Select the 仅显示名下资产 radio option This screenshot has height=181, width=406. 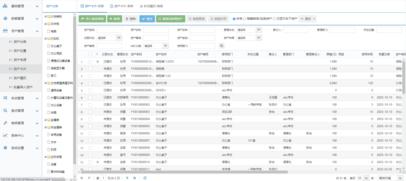click(x=274, y=19)
